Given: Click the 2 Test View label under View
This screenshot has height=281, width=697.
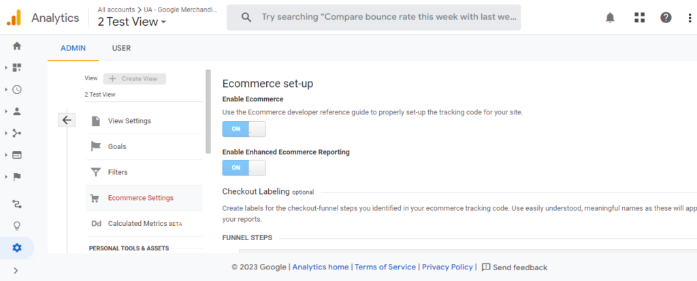Looking at the screenshot, I should pyautogui.click(x=100, y=95).
